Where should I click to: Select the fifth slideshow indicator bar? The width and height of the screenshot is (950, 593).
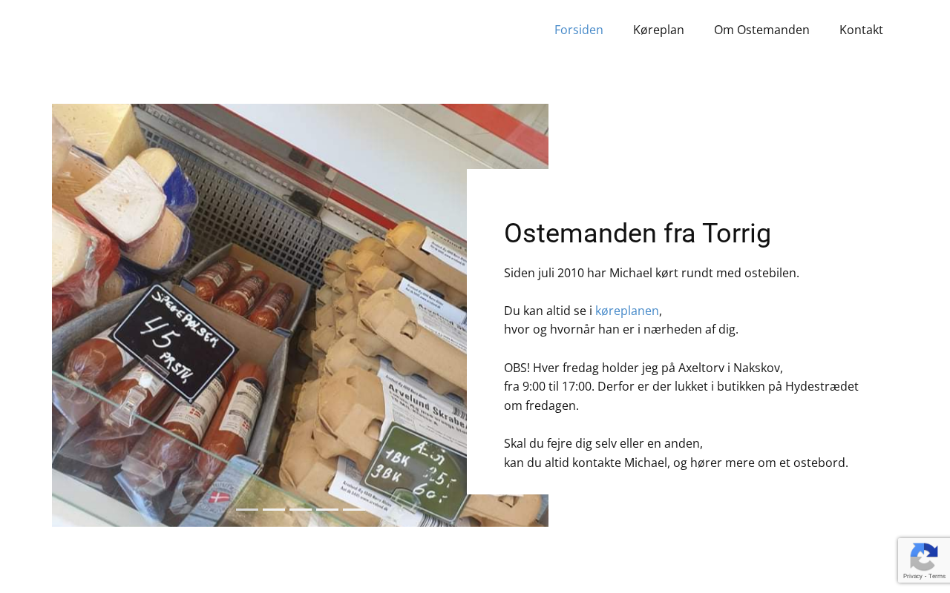(x=354, y=509)
